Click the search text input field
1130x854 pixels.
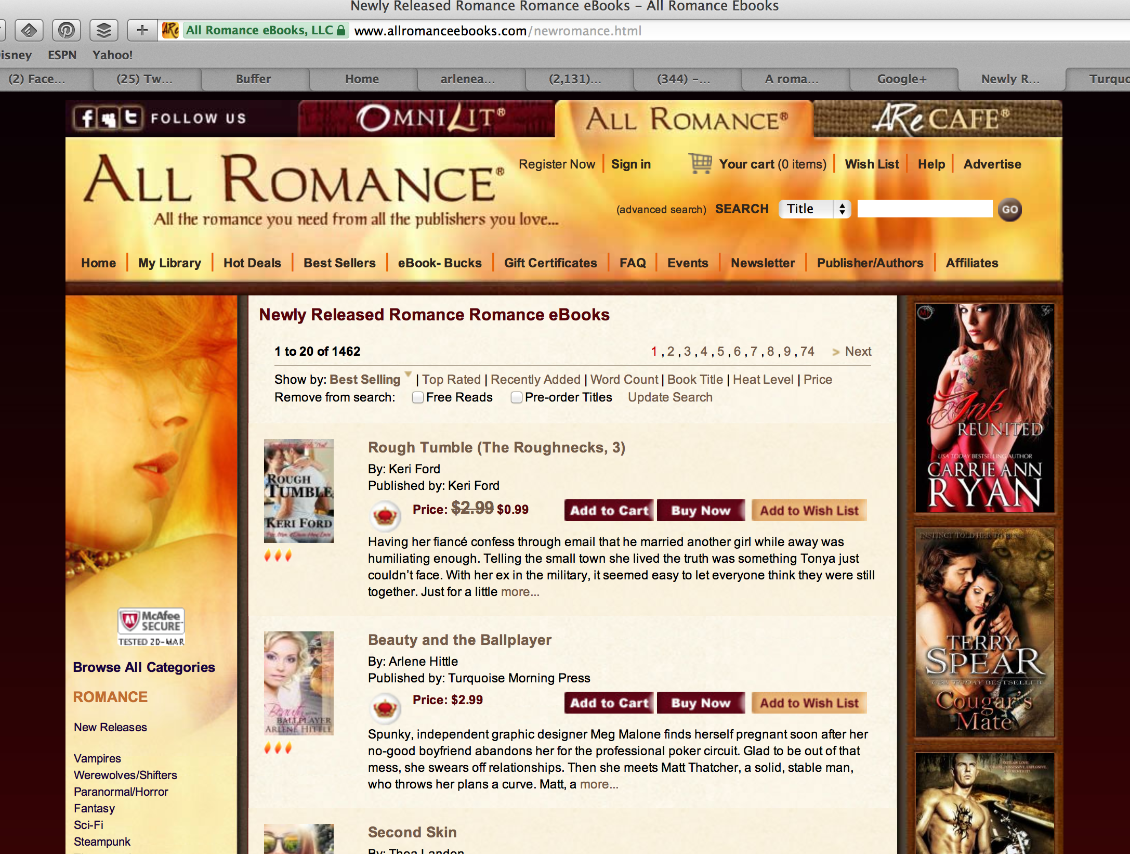tap(924, 209)
